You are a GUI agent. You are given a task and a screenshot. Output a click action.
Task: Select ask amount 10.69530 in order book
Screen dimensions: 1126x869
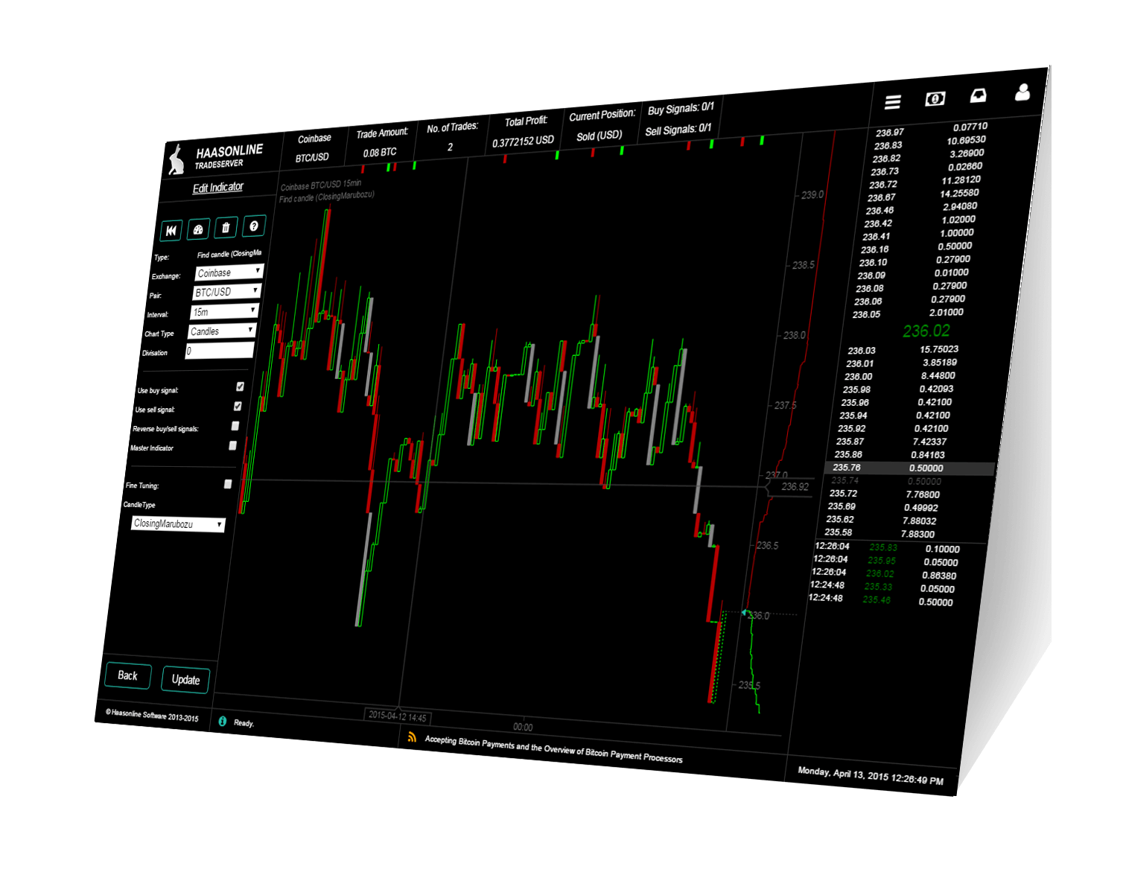(x=966, y=140)
